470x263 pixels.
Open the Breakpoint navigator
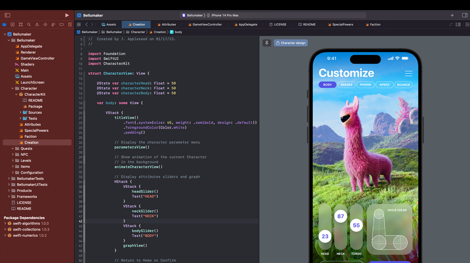click(x=61, y=24)
